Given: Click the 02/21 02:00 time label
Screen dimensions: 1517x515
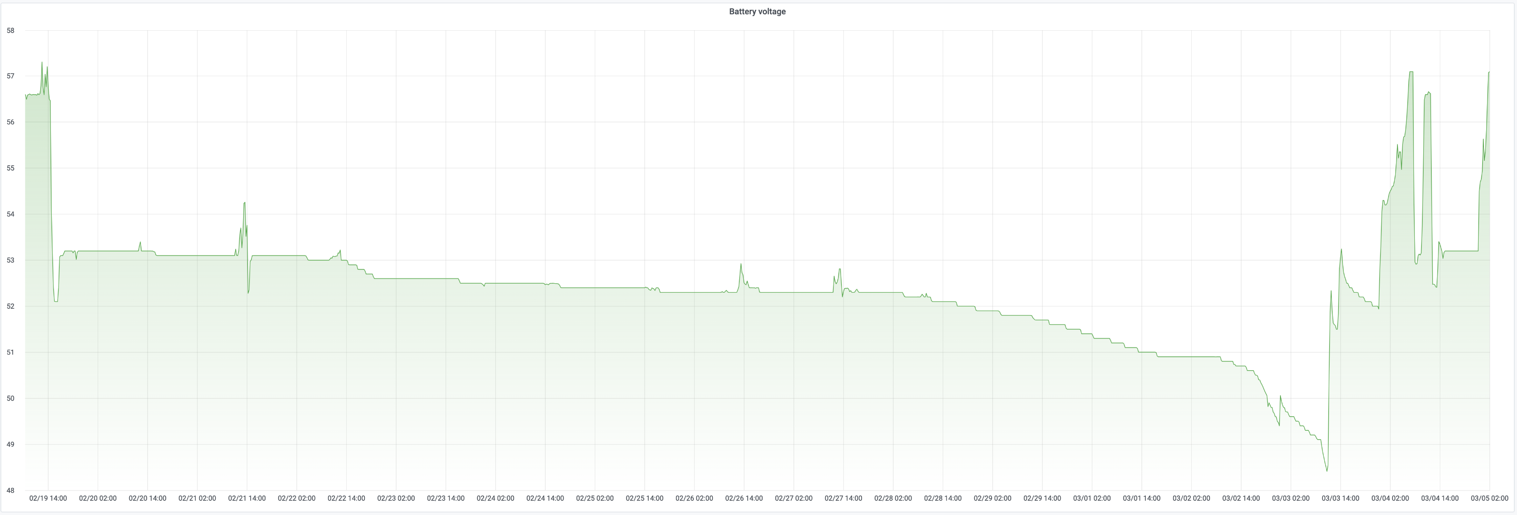Looking at the screenshot, I should coord(197,498).
